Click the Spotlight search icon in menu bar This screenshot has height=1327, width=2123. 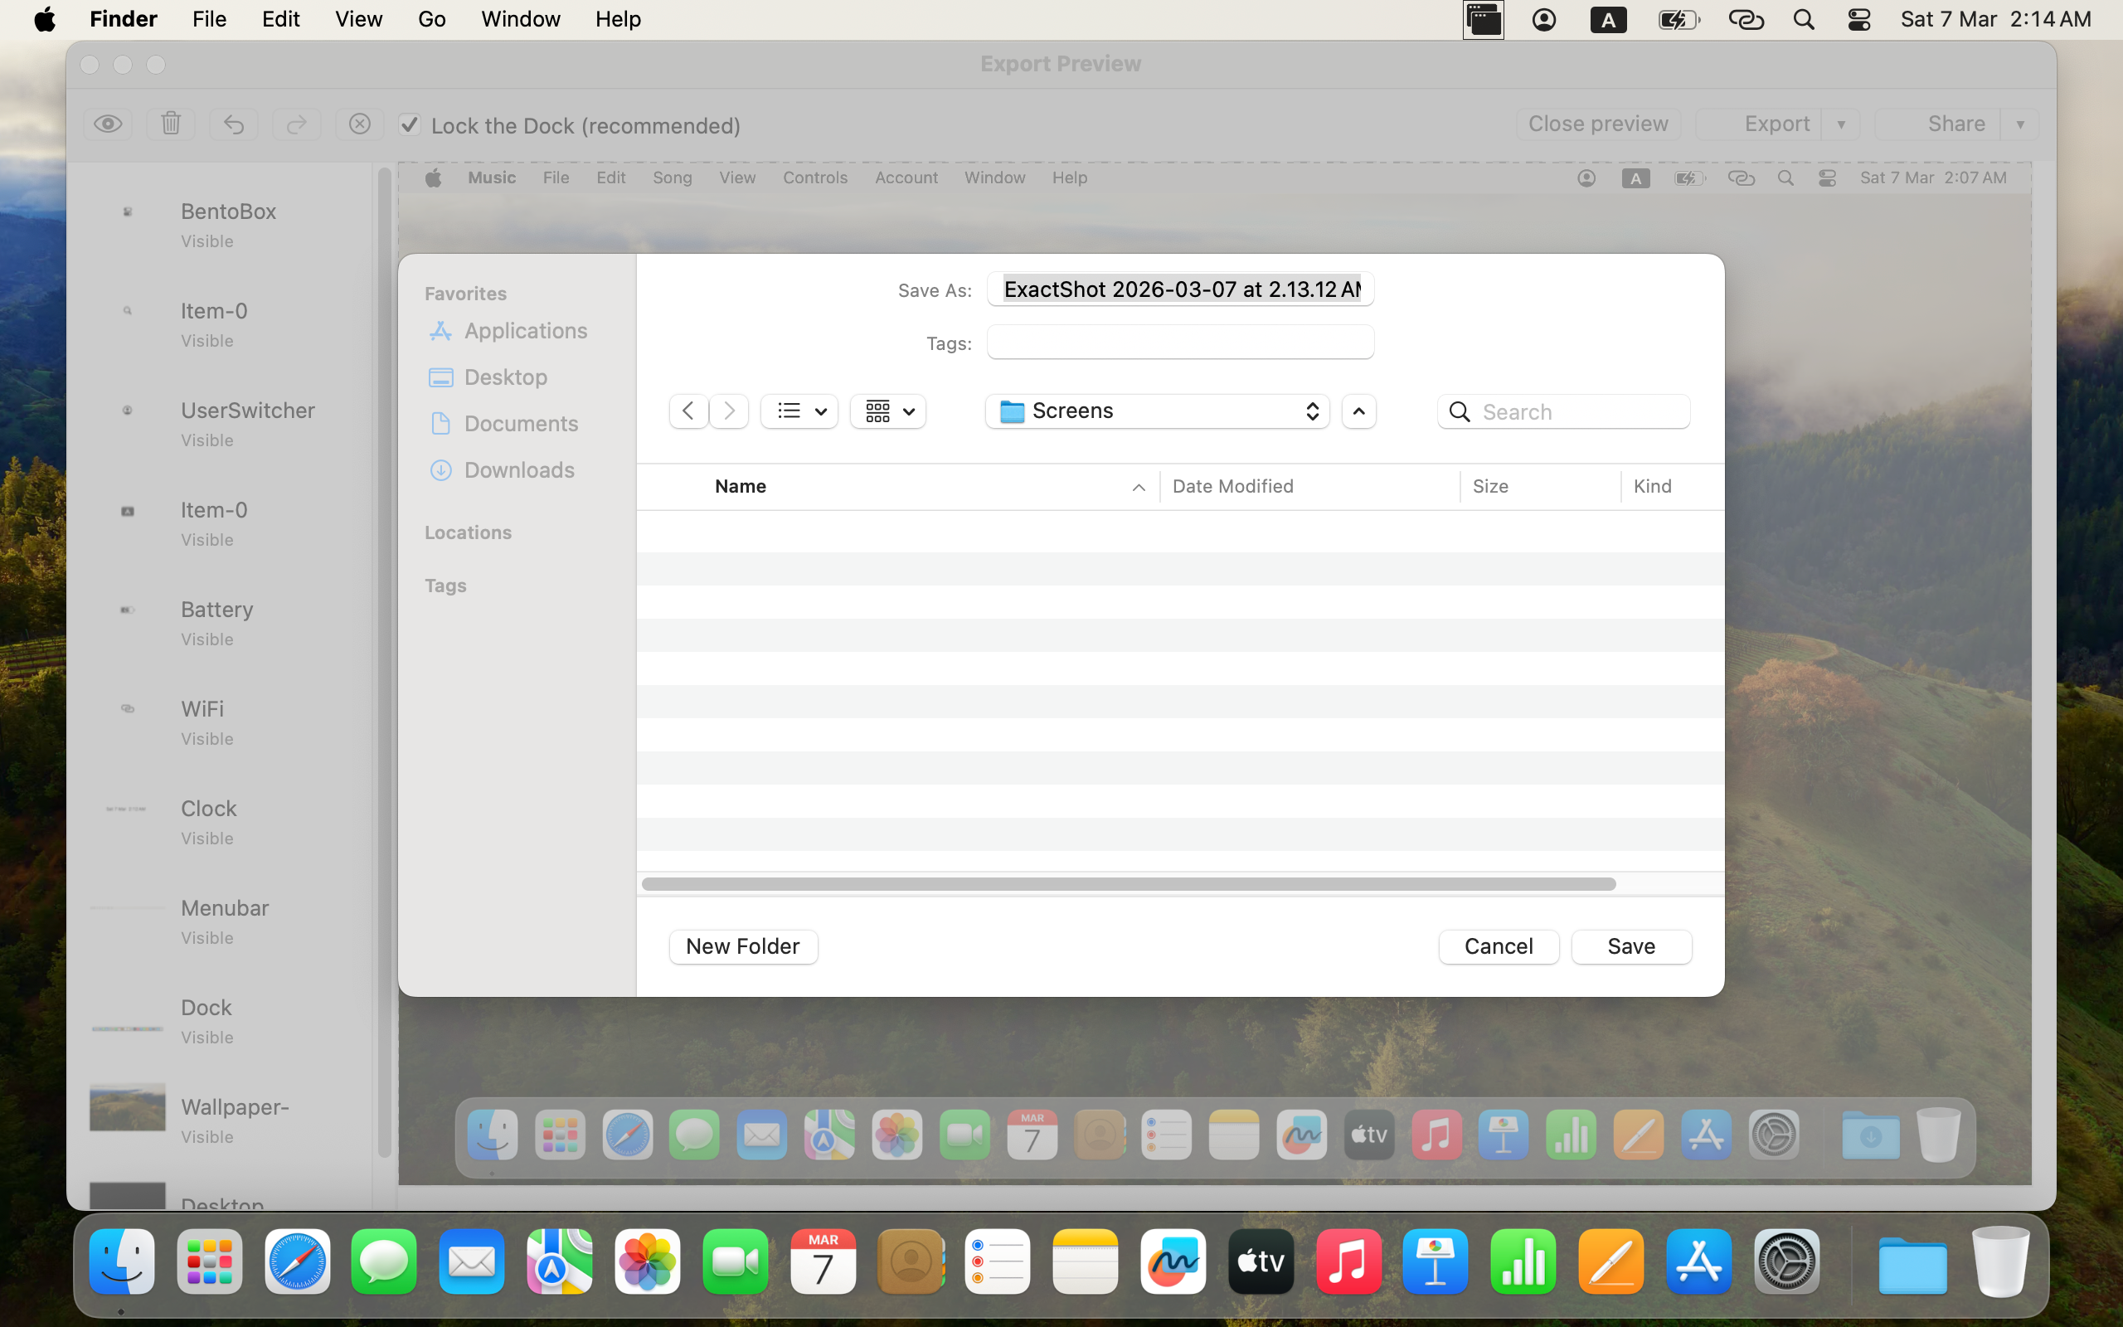coord(1804,19)
